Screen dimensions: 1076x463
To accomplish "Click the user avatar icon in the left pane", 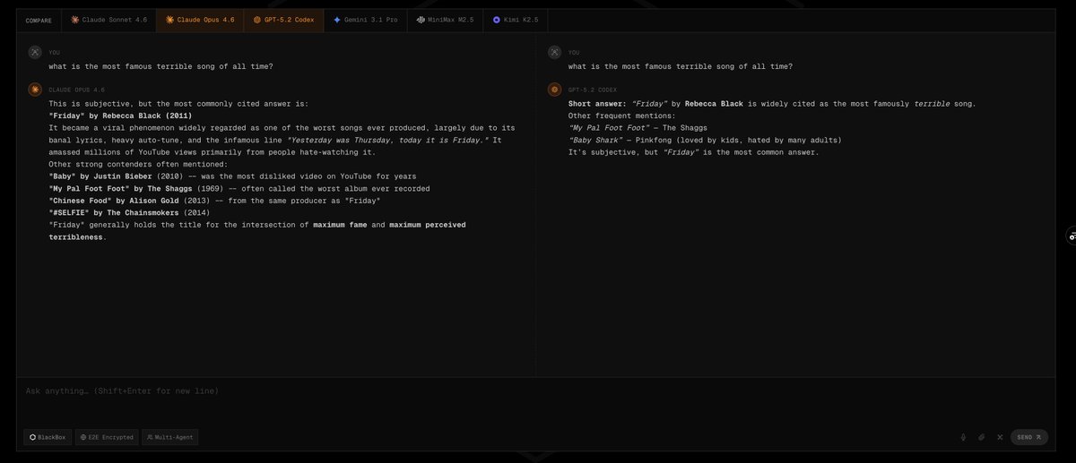I will 35,53.
